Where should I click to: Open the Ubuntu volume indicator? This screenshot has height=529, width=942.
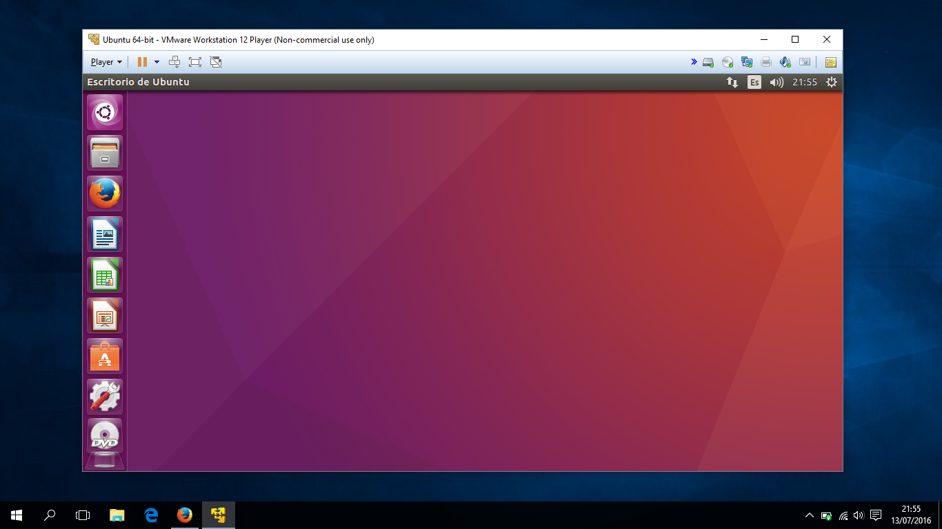[776, 82]
